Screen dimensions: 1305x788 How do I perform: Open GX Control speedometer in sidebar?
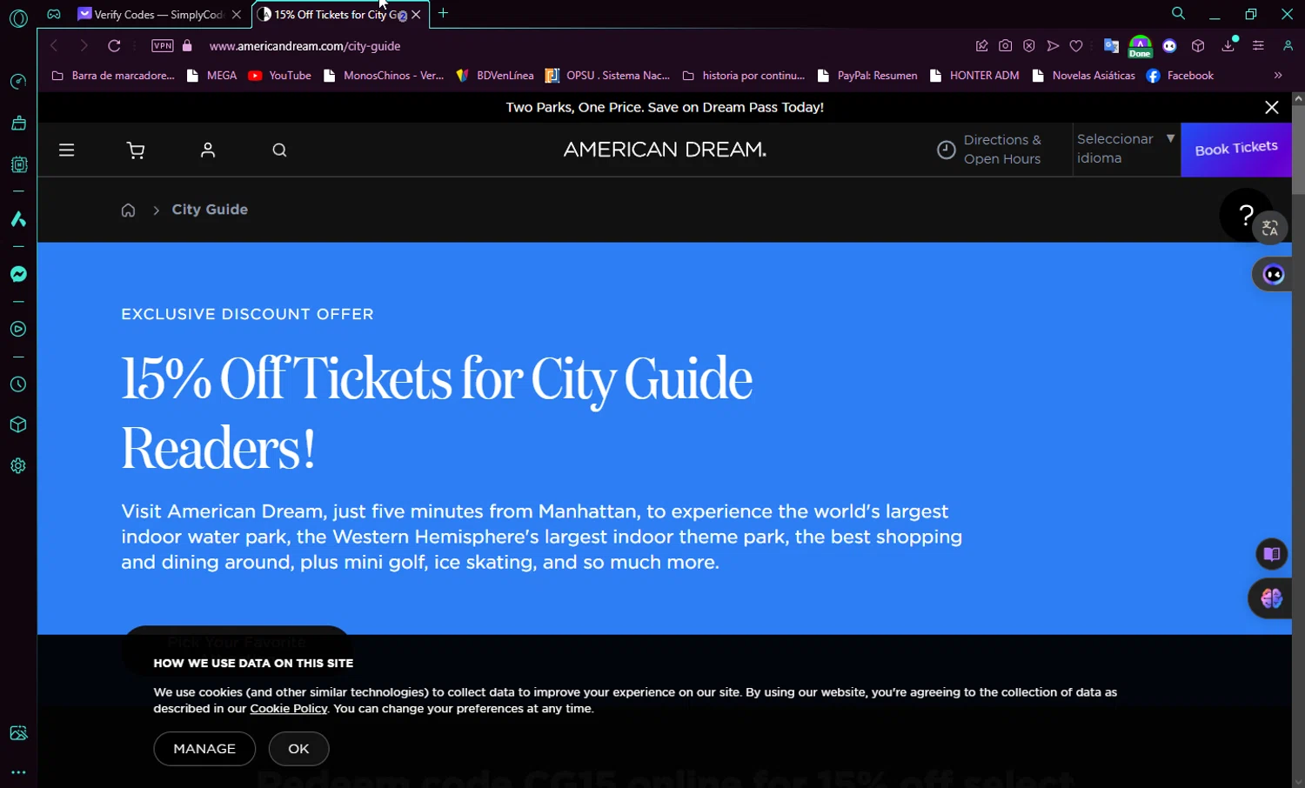pyautogui.click(x=18, y=82)
